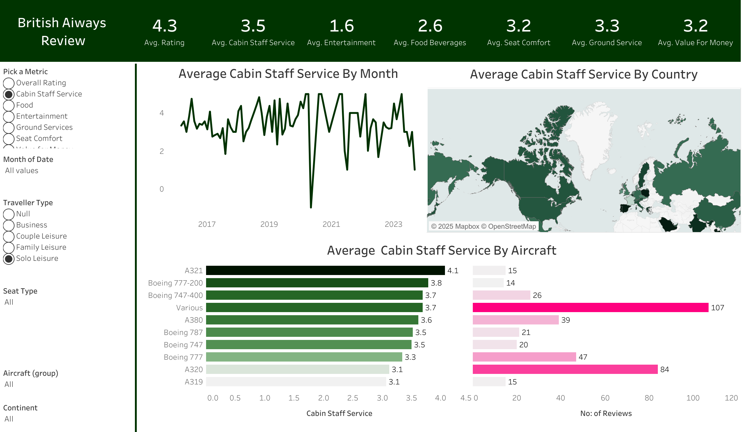742x432 pixels.
Task: Choose Couple Leisure traveller type
Action: coord(9,236)
